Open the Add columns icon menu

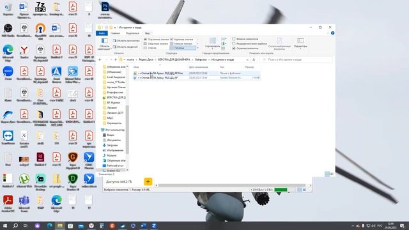pos(224,44)
